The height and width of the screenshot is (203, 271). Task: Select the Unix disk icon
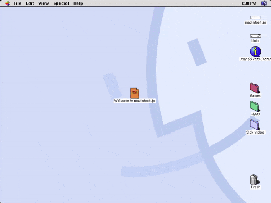[x=255, y=36]
